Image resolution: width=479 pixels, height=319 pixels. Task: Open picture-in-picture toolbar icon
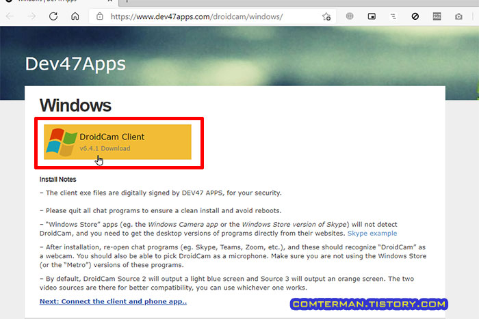[372, 16]
